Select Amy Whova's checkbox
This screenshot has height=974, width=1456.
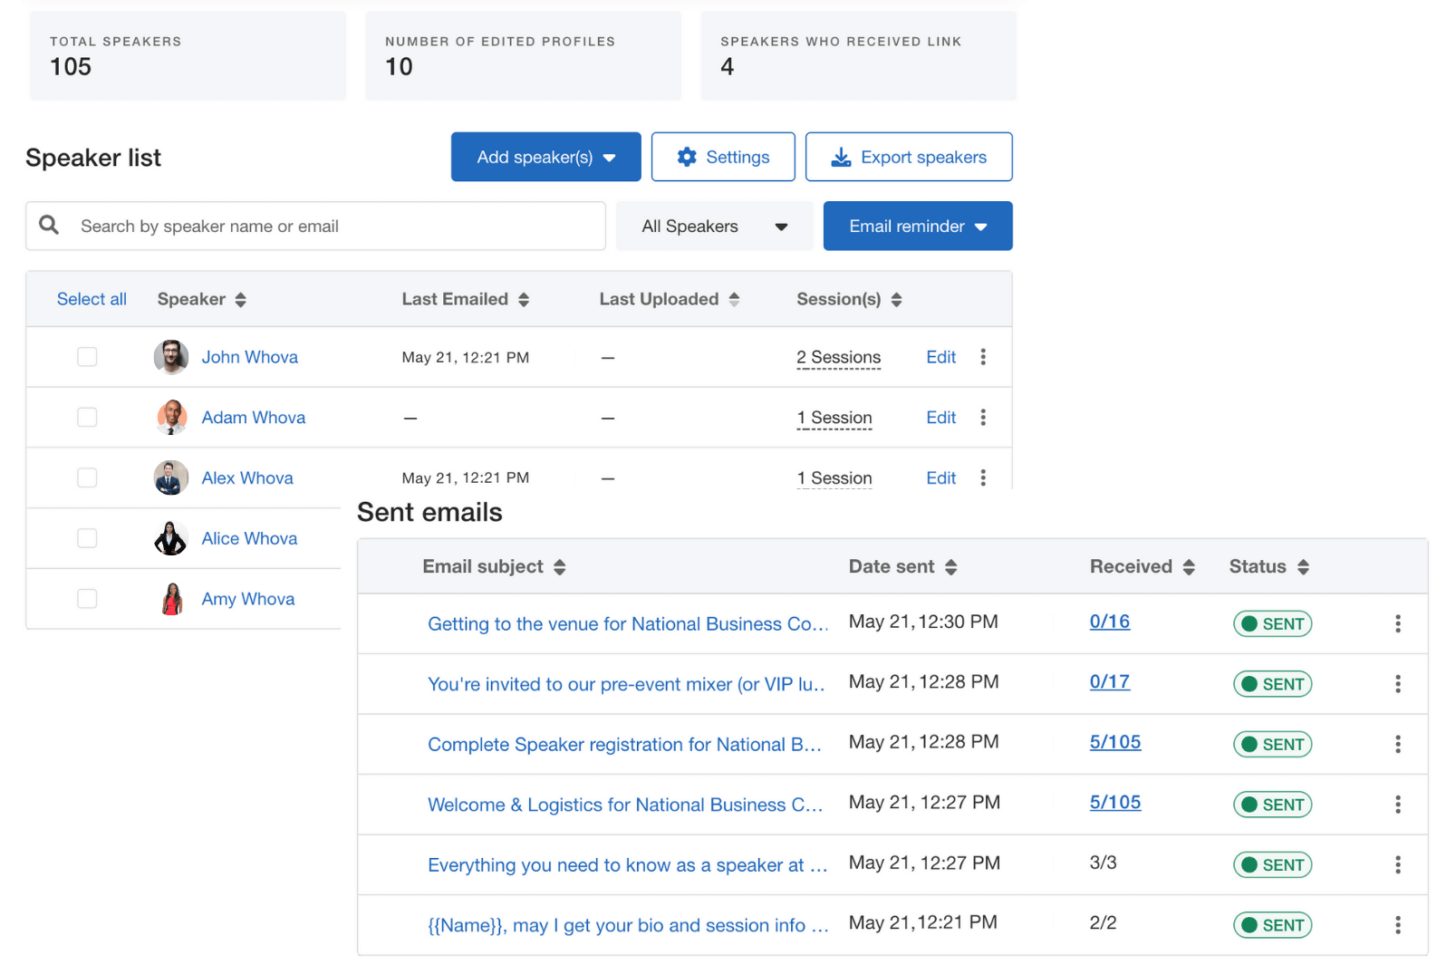[87, 599]
